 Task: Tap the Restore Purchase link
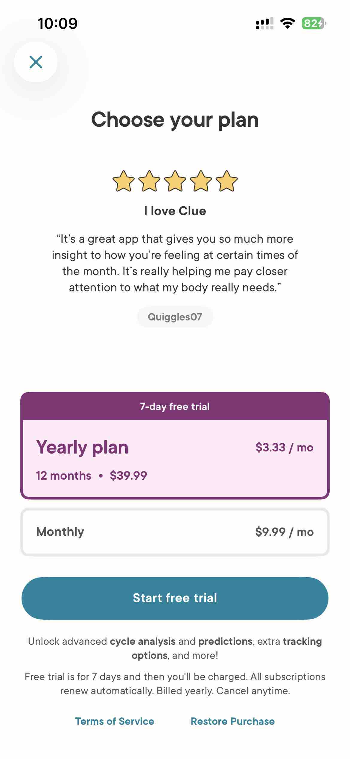[x=232, y=721]
